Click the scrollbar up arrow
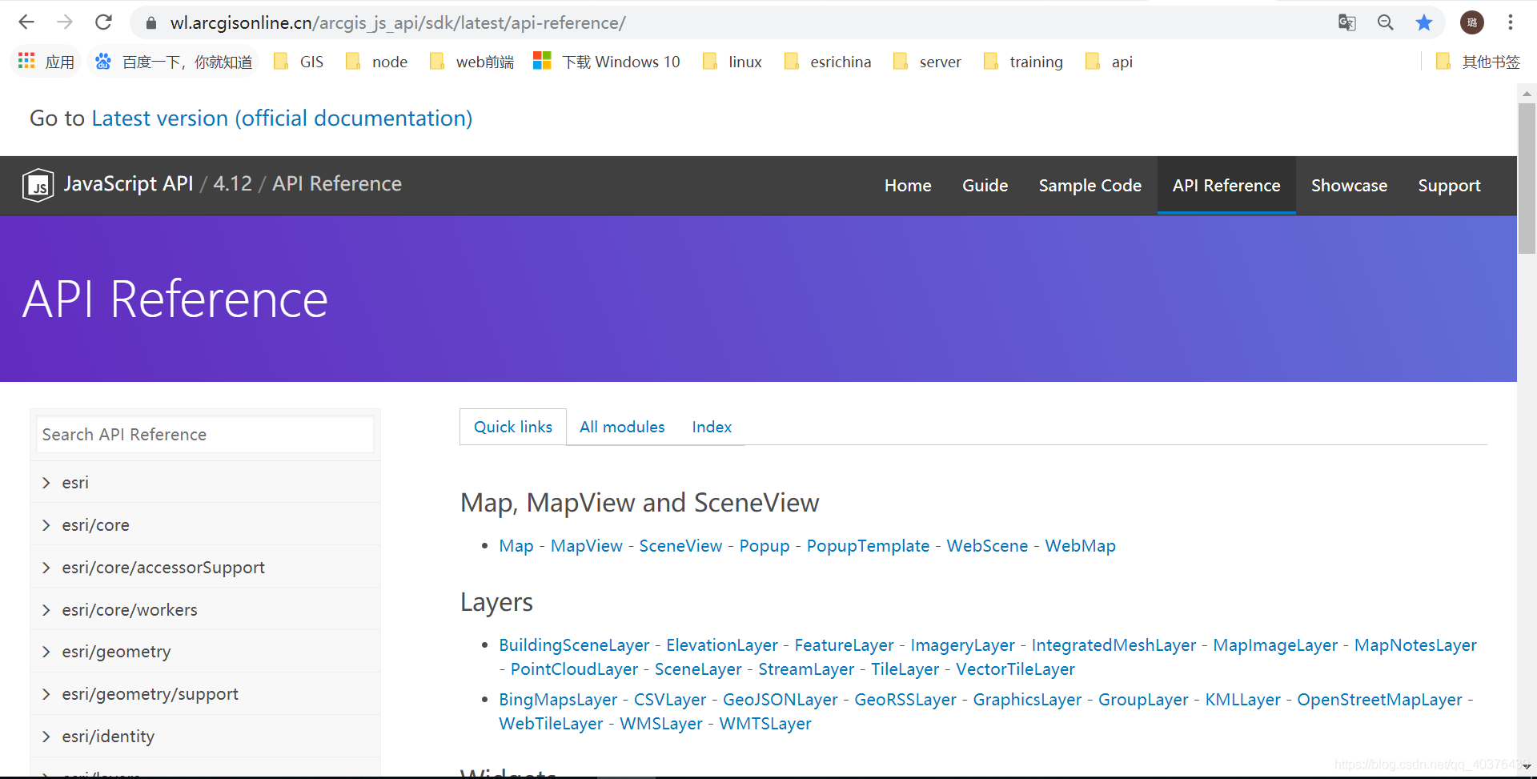This screenshot has height=779, width=1537. (x=1527, y=94)
